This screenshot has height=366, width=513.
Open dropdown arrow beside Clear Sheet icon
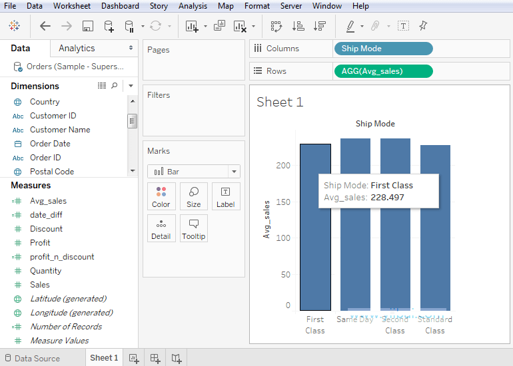(x=253, y=26)
